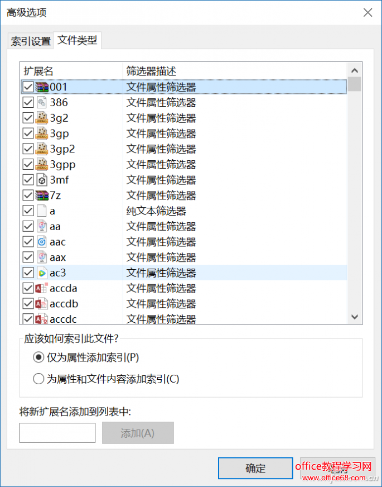This screenshot has width=382, height=487.
Task: Toggle the 3g2 checkbox
Action: 28,118
